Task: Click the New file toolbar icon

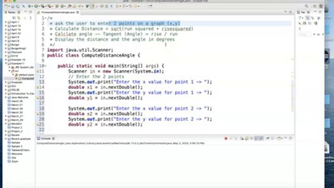Action: tap(6, 6)
